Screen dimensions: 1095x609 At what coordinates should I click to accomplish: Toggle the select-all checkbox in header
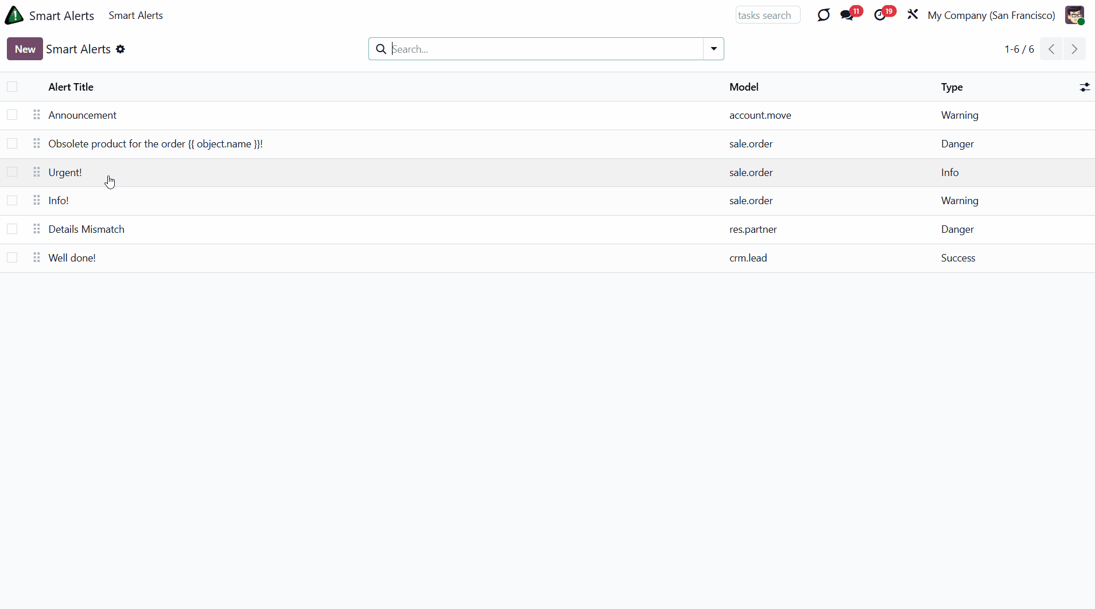(12, 87)
